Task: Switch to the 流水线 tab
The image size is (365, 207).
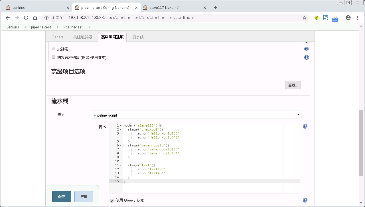Action: 138,37
